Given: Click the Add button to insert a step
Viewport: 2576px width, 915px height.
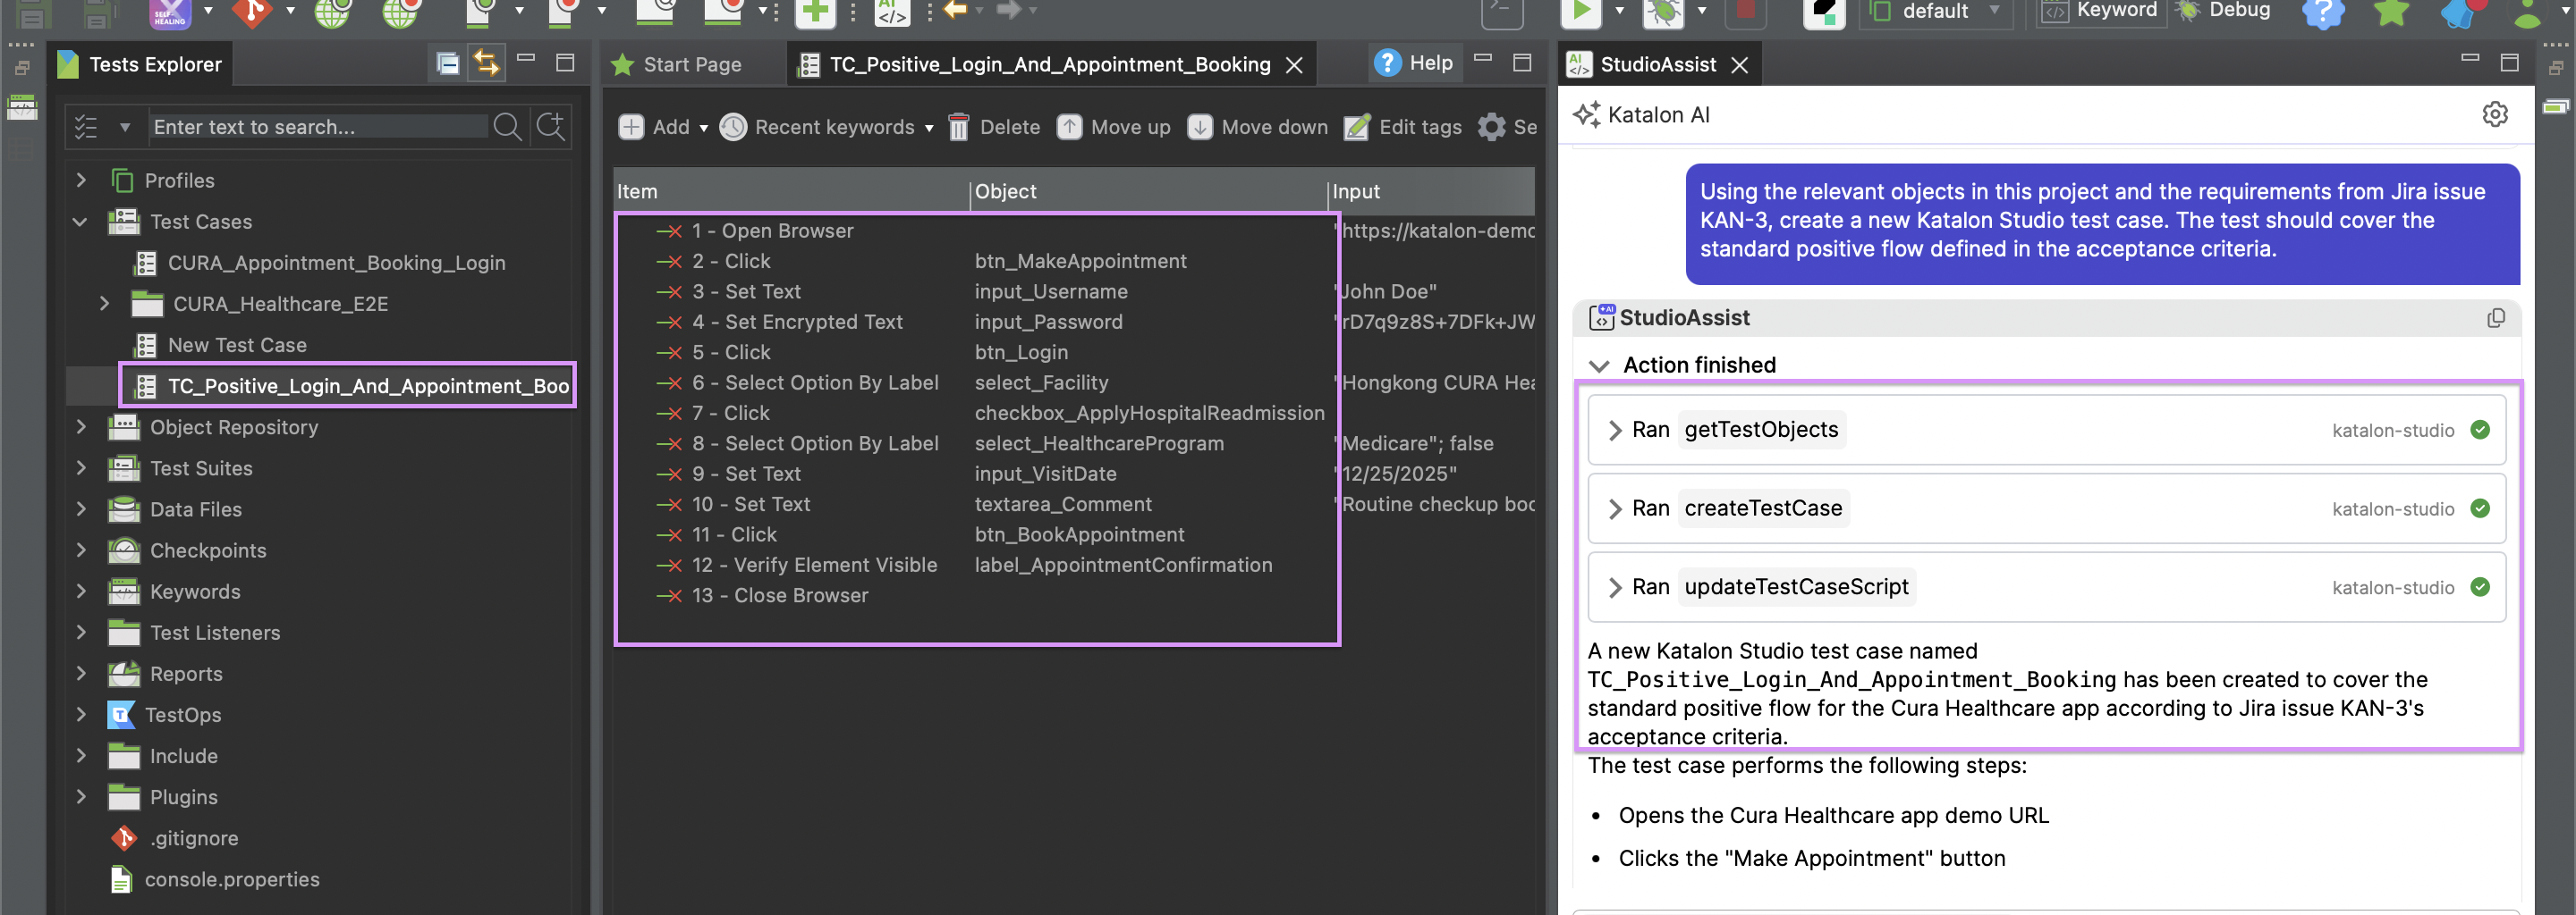Looking at the screenshot, I should click(658, 127).
